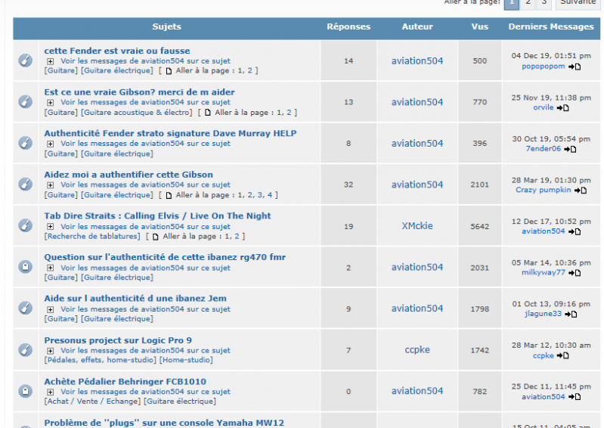
Task: Go to last message icon next to popopopom
Action: click(x=575, y=67)
